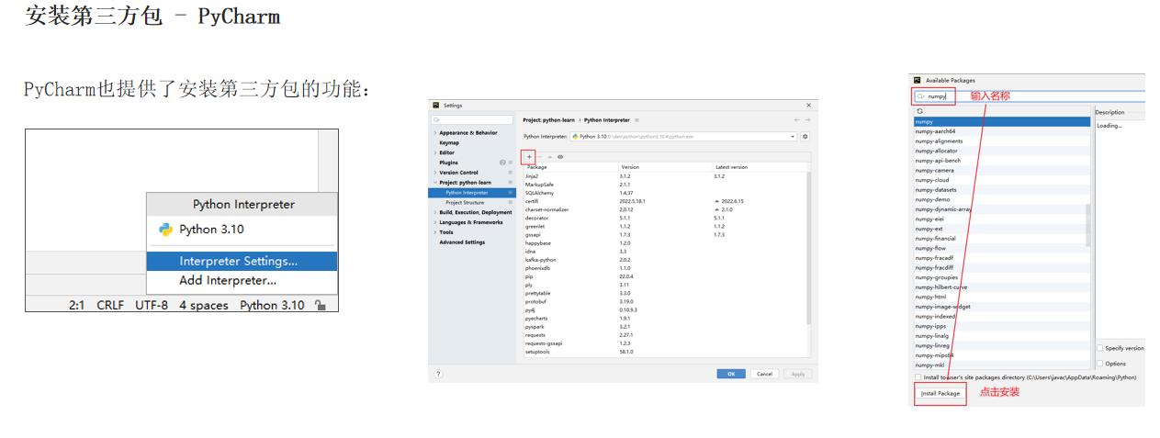Open Keymap settings
Image resolution: width=1160 pixels, height=438 pixels.
(x=449, y=142)
